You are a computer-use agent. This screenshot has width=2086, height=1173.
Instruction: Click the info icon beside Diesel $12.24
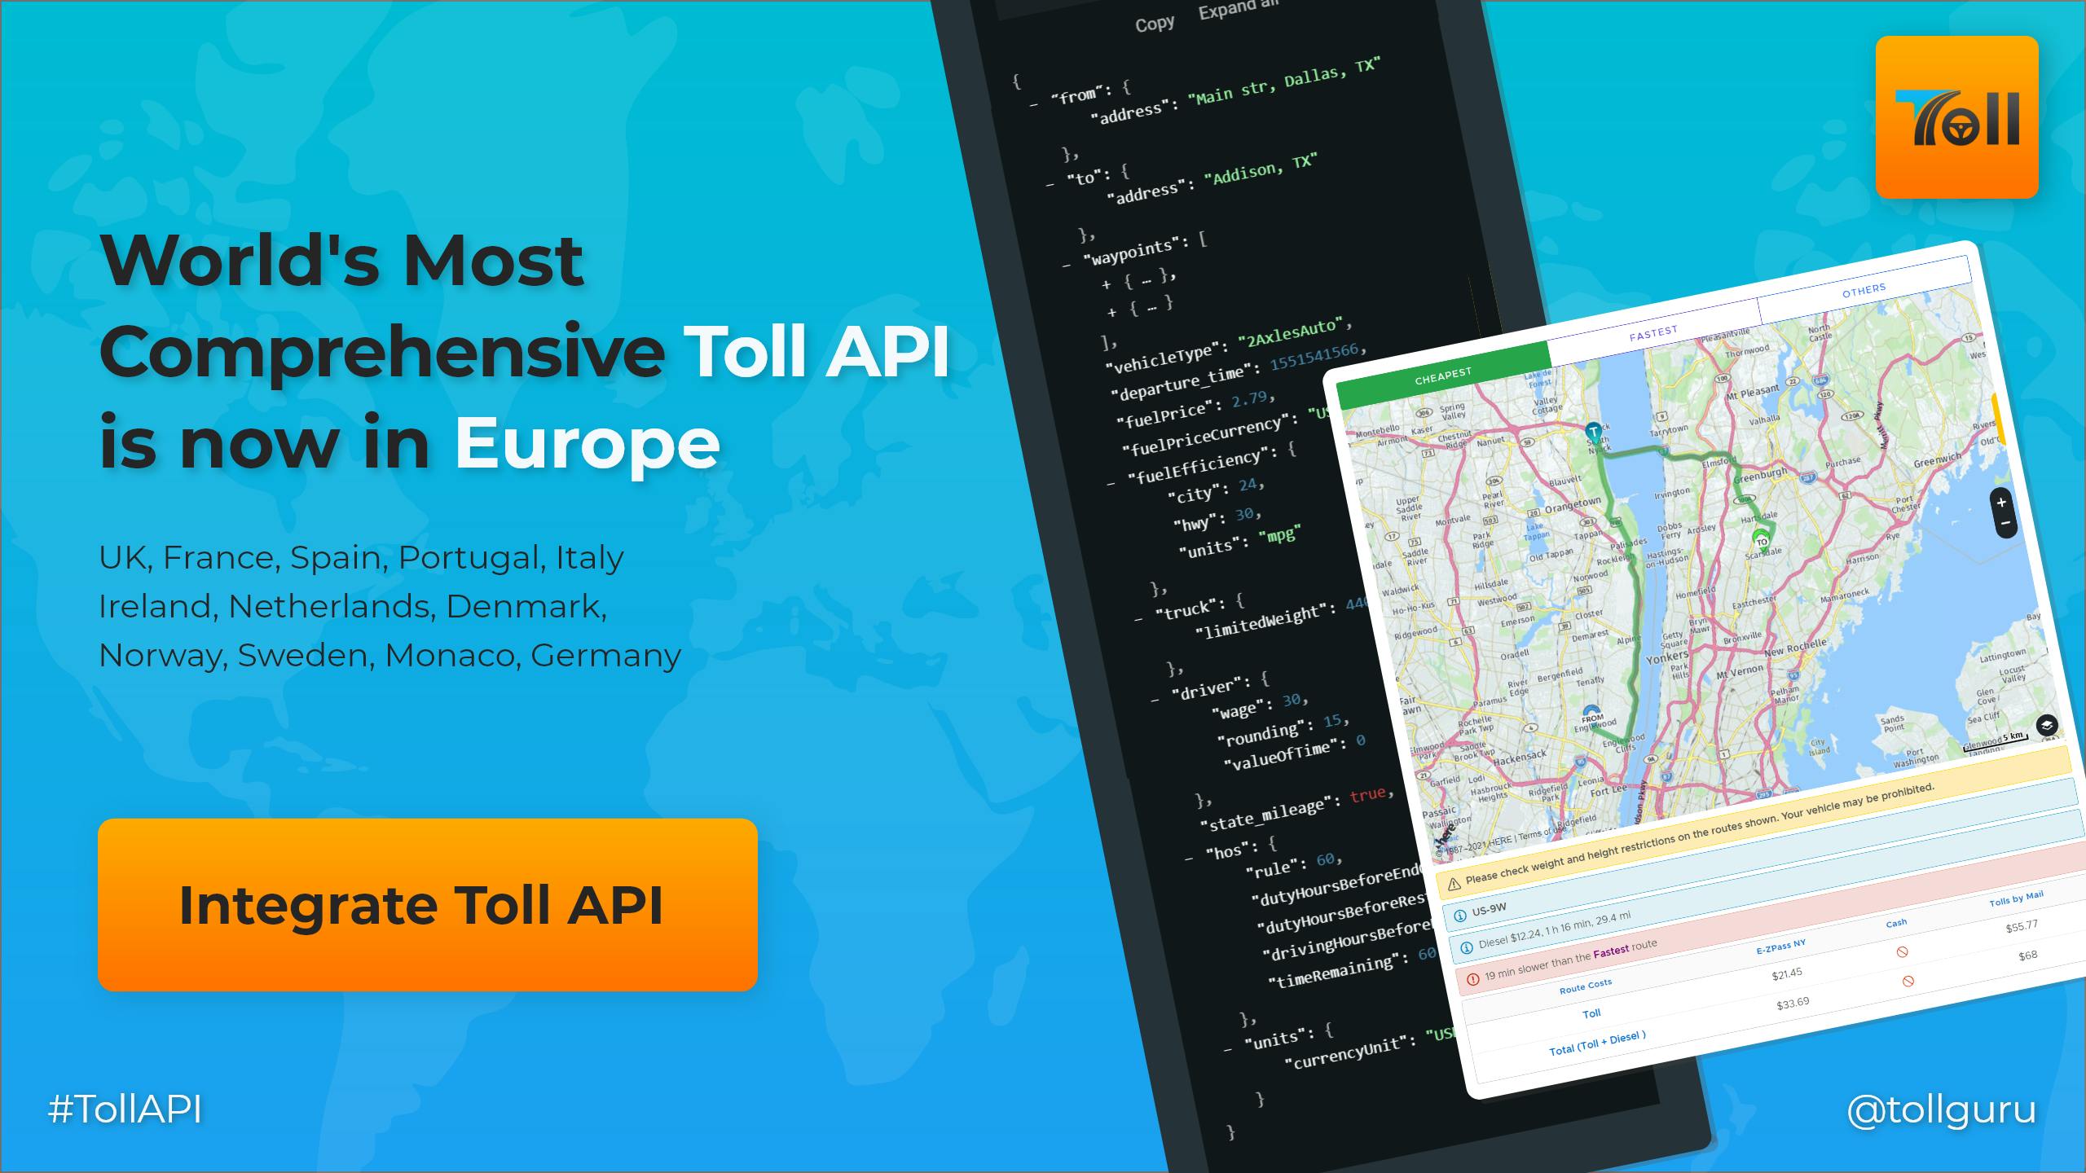click(x=1465, y=947)
